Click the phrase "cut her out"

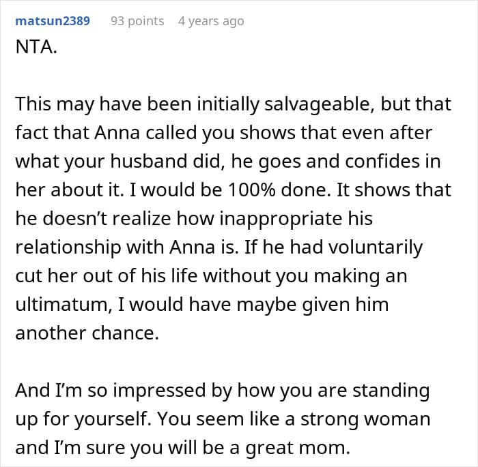click(x=64, y=275)
